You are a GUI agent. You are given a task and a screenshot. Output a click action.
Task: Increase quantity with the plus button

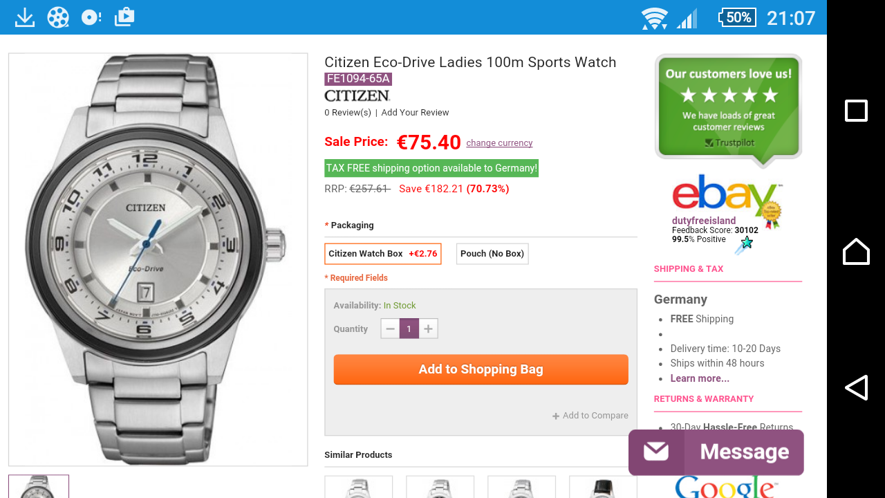coord(428,329)
